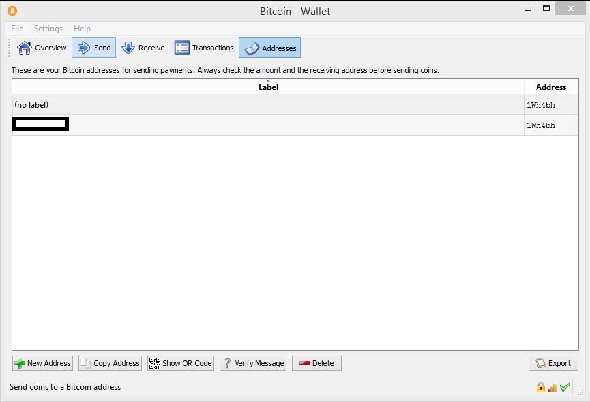
Task: Click the Copy Address button
Action: coord(110,363)
